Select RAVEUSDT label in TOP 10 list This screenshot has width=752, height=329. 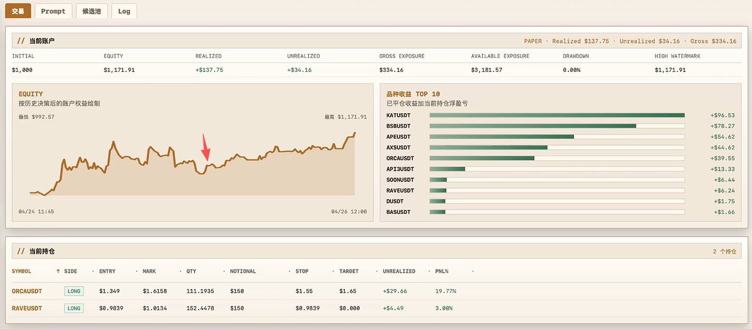click(400, 190)
